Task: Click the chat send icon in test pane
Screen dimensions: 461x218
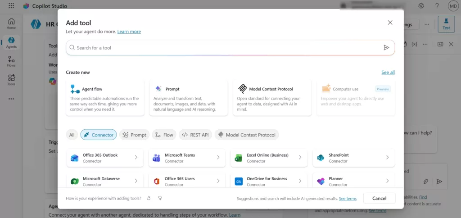Action: tap(439, 182)
